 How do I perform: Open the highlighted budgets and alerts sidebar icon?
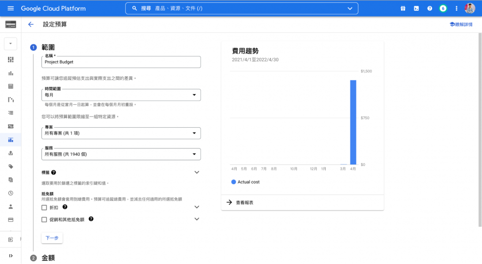[11, 140]
